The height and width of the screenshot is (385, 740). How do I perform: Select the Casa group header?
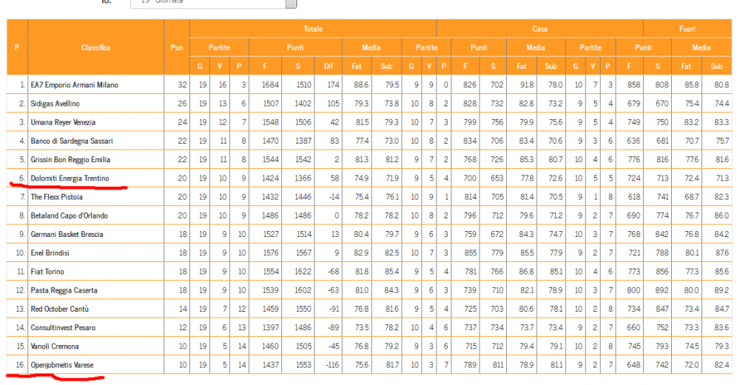540,29
